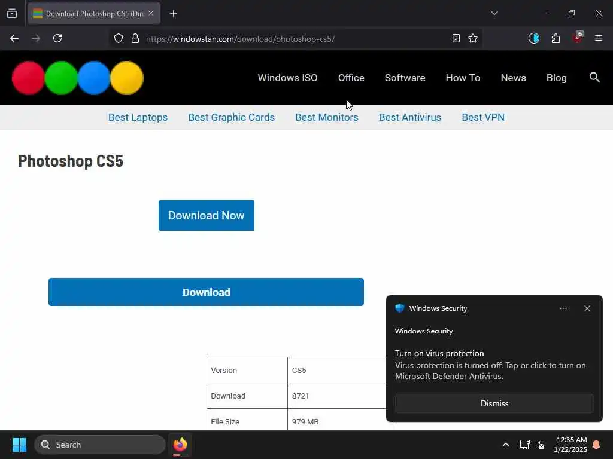
Task: Open the Firefox extensions puzzle icon
Action: 556,38
